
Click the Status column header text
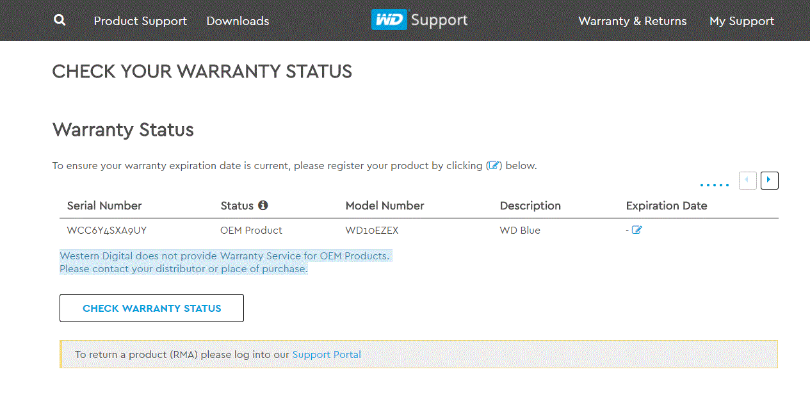point(237,206)
